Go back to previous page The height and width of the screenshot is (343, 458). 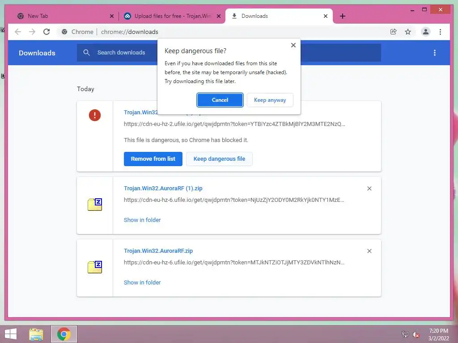[18, 32]
